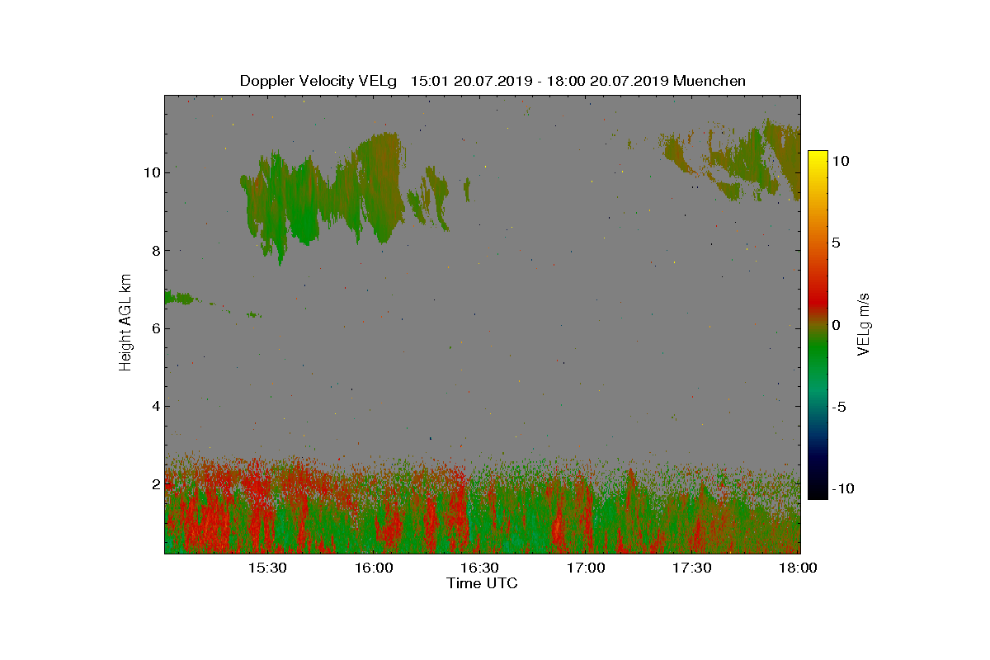Click the height tick label 10
Image resolution: width=990 pixels, height=660 pixels.
[150, 172]
